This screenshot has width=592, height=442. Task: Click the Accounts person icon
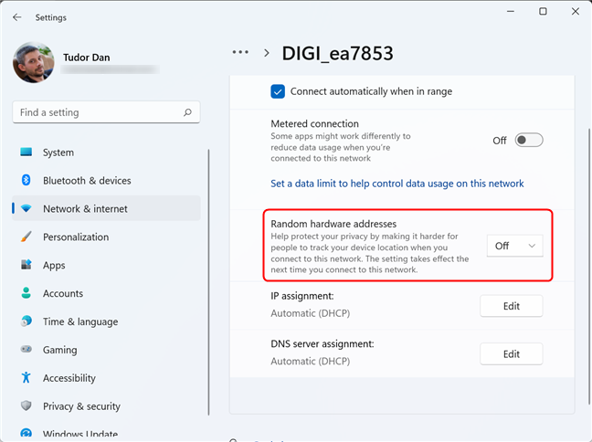(x=26, y=293)
